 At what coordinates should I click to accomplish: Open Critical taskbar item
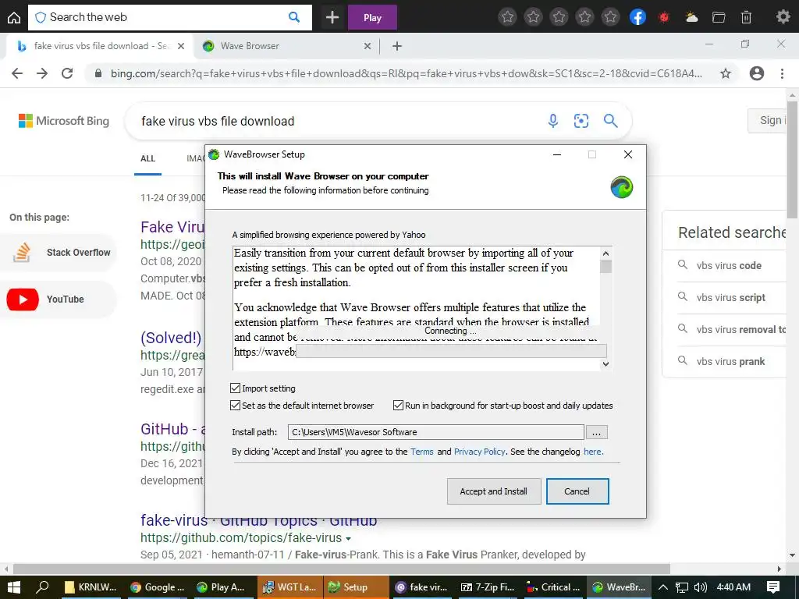pos(554,587)
